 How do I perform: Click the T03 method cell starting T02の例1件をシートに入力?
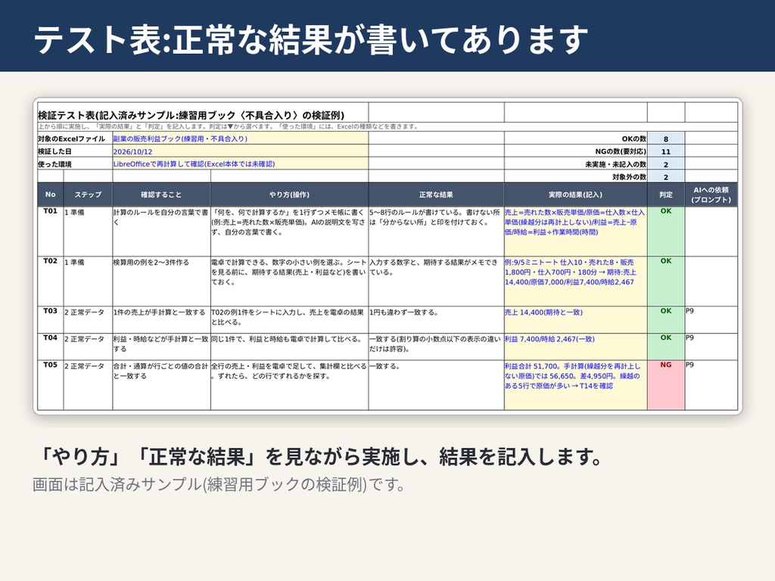[289, 320]
